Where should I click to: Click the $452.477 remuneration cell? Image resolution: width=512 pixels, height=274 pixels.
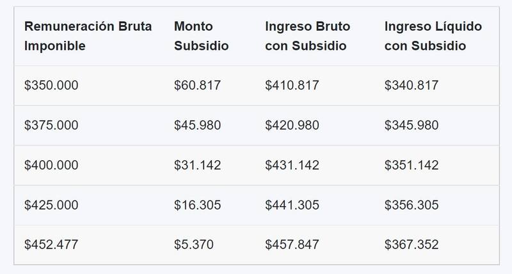[x=51, y=245]
